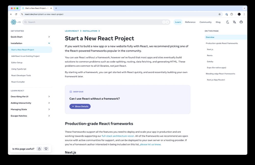Click the extension icon next to star
This screenshot has height=165, width=255.
click(226, 14)
